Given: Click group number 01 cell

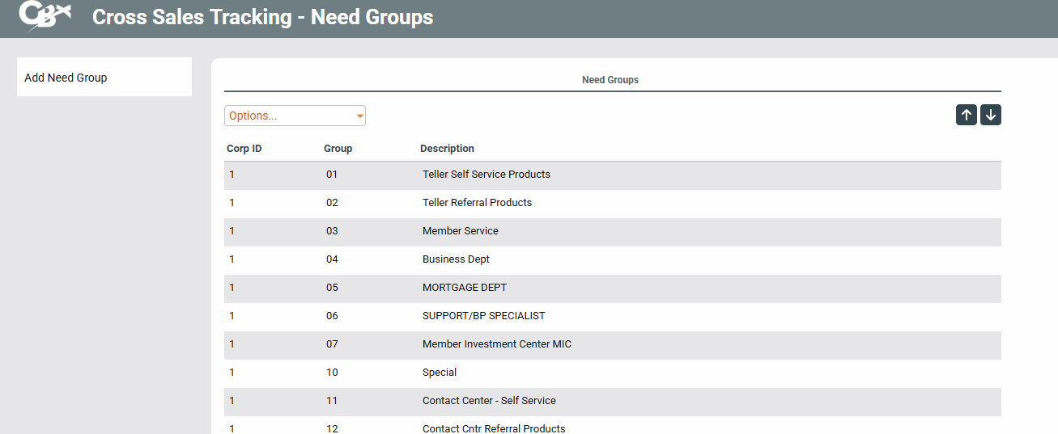Looking at the screenshot, I should point(332,175).
